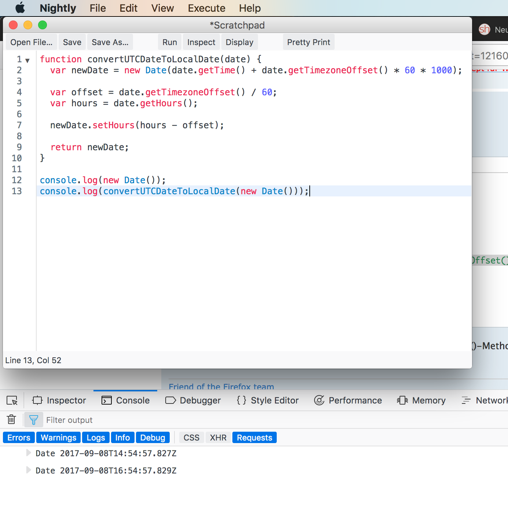Expand the second logged Date object
The image size is (508, 505).
(28, 470)
